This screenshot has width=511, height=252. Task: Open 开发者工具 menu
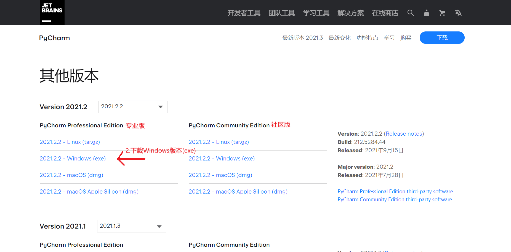pyautogui.click(x=244, y=13)
